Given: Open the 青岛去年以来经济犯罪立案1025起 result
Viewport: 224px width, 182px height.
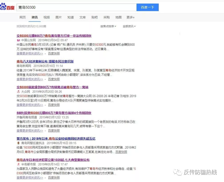Looking at the screenshot, I should point(53,160).
